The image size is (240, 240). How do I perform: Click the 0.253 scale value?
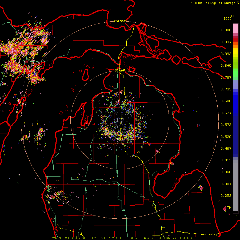(x=226, y=196)
